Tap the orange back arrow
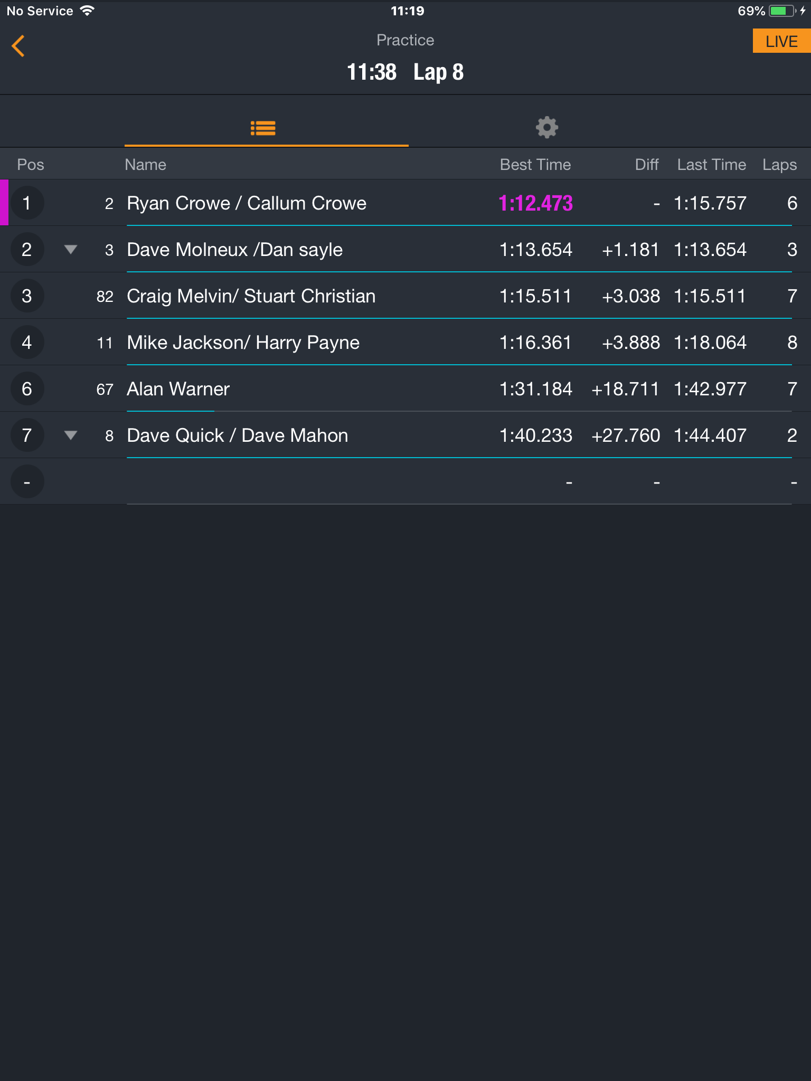811x1081 pixels. coord(18,46)
